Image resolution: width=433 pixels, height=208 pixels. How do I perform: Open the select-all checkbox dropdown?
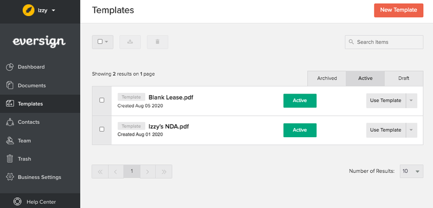pos(102,42)
